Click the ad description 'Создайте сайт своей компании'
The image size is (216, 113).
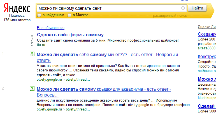[x=108, y=40]
